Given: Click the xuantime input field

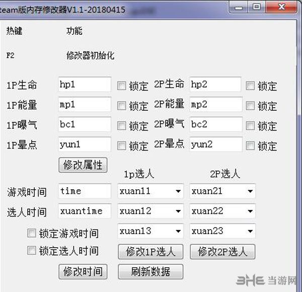Looking at the screenshot, I should coord(85,211).
